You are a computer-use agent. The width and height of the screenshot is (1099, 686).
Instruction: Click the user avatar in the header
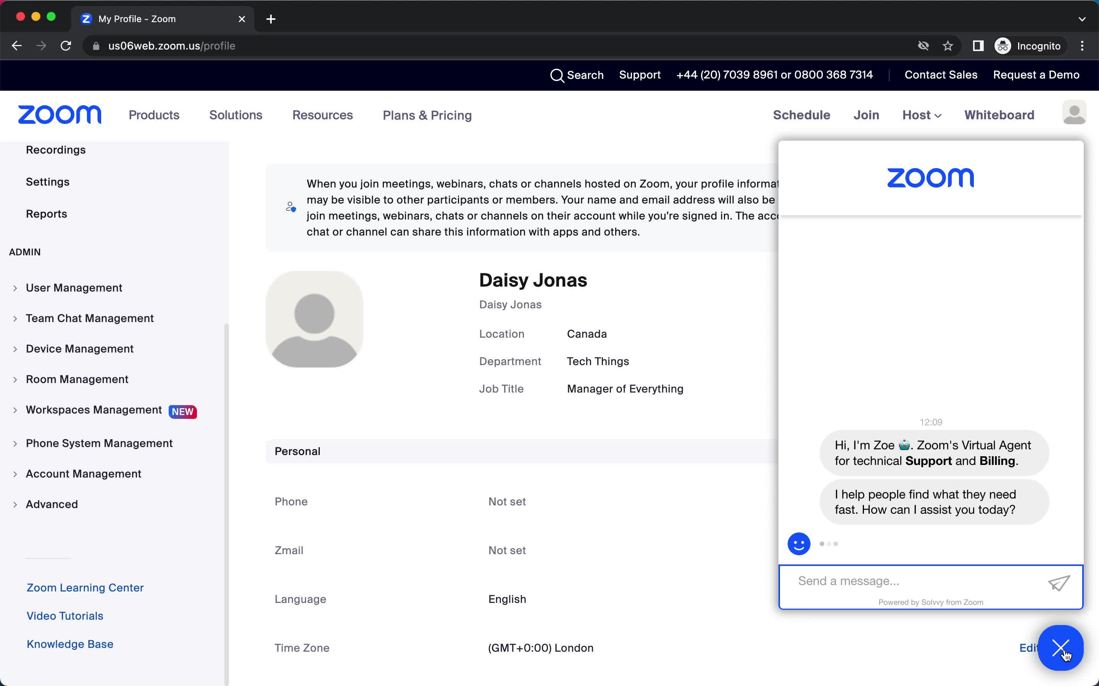pyautogui.click(x=1074, y=112)
